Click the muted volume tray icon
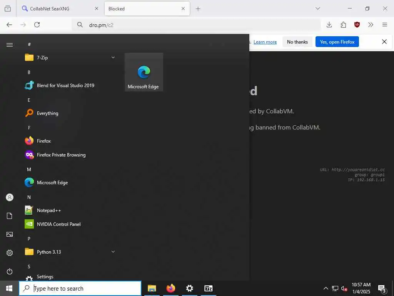This screenshot has height=296, width=394. (344, 288)
